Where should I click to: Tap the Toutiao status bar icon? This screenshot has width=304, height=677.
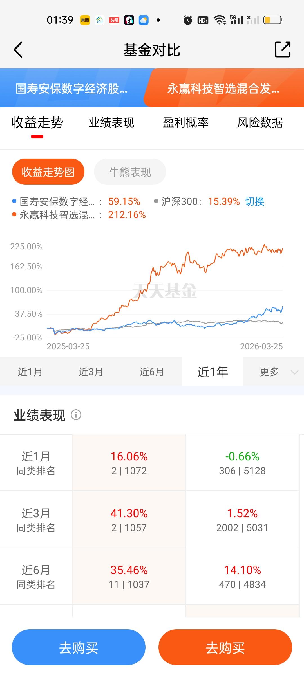[x=114, y=20]
